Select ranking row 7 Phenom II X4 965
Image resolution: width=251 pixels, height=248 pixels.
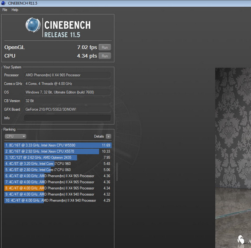click(x=58, y=182)
